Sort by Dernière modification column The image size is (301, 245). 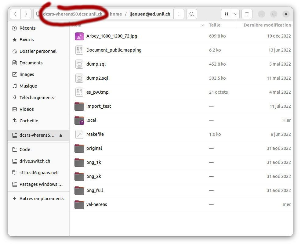tap(267, 25)
